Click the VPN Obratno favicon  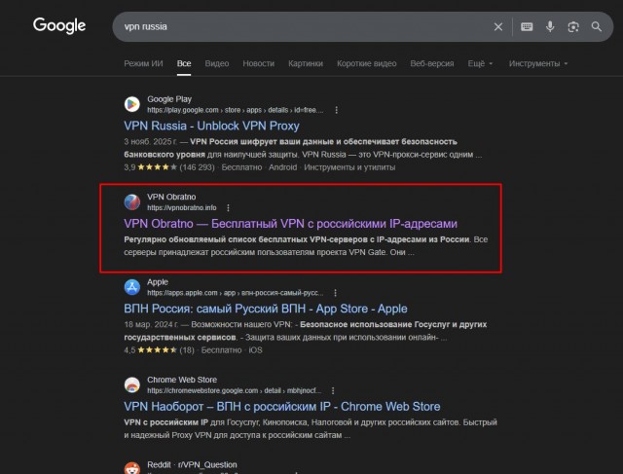point(132,201)
